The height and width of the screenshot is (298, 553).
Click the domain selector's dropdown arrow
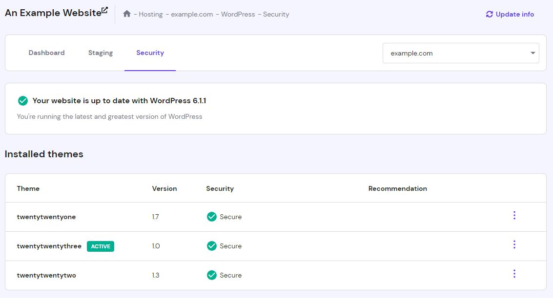[x=532, y=53]
